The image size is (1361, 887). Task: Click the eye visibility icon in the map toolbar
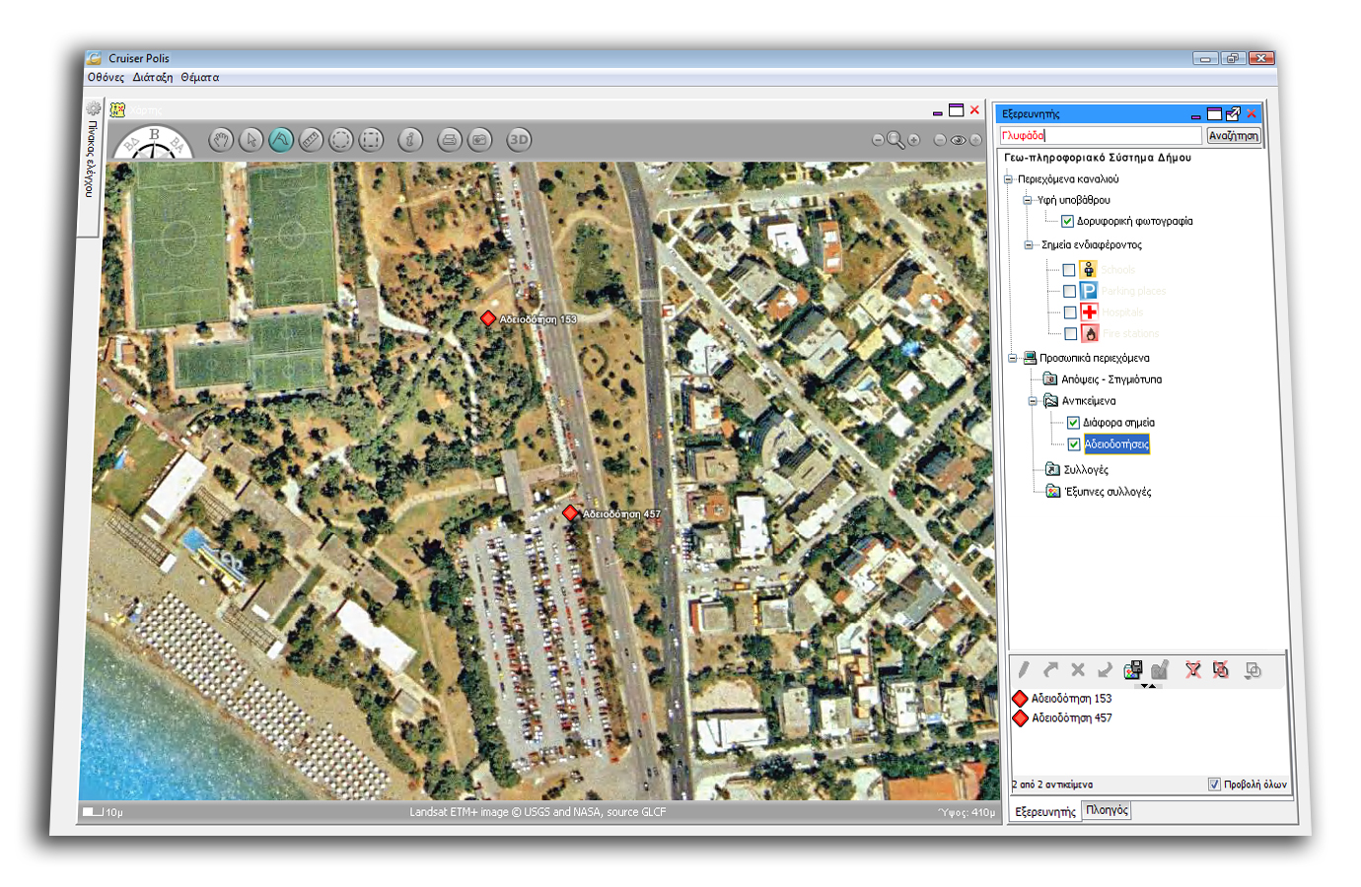pyautogui.click(x=958, y=140)
